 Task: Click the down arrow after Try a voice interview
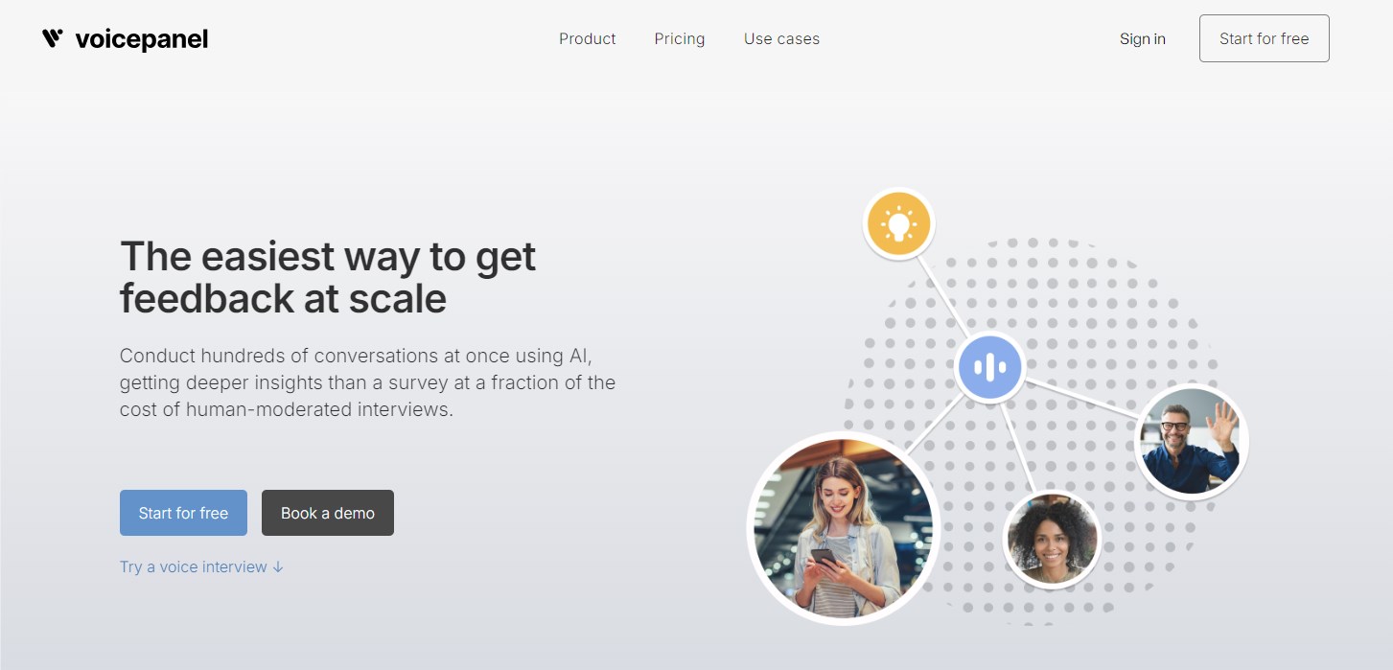[278, 566]
